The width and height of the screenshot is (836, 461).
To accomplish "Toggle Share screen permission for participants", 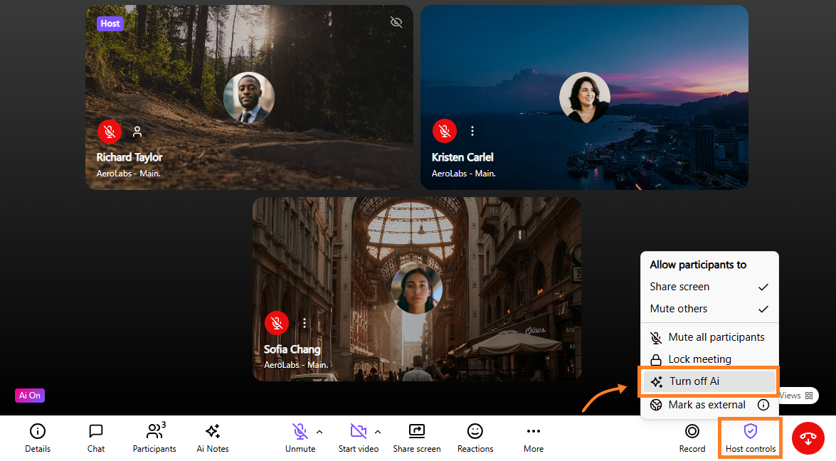I will 709,287.
